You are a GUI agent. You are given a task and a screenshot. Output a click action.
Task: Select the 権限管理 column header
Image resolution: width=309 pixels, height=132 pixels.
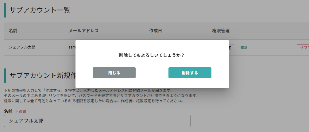click(x=221, y=31)
